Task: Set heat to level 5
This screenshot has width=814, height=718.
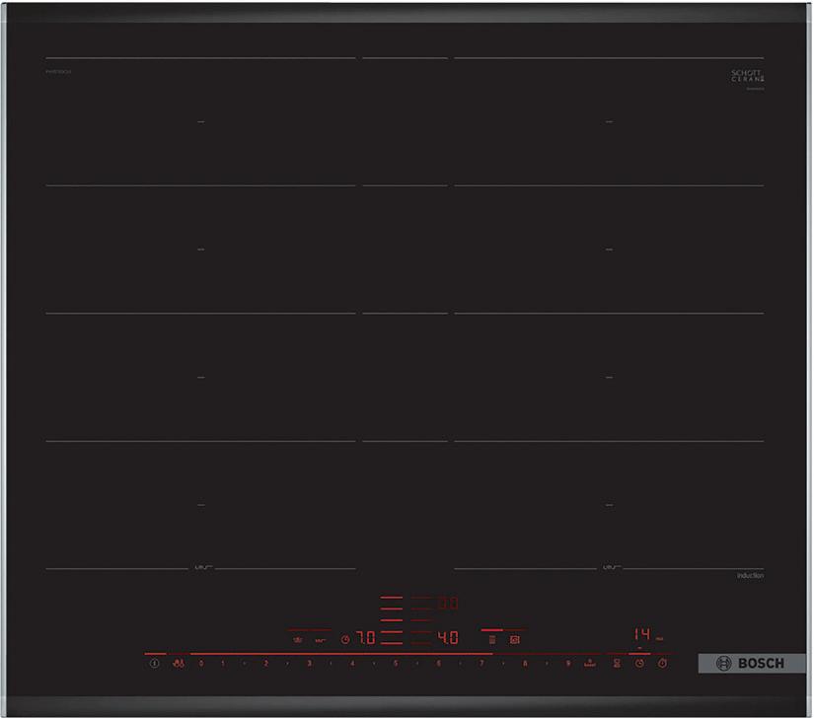Action: pos(396,663)
